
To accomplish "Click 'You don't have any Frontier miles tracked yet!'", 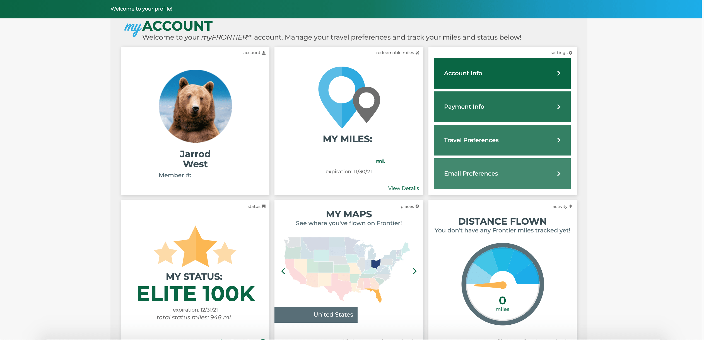I will coord(502,230).
